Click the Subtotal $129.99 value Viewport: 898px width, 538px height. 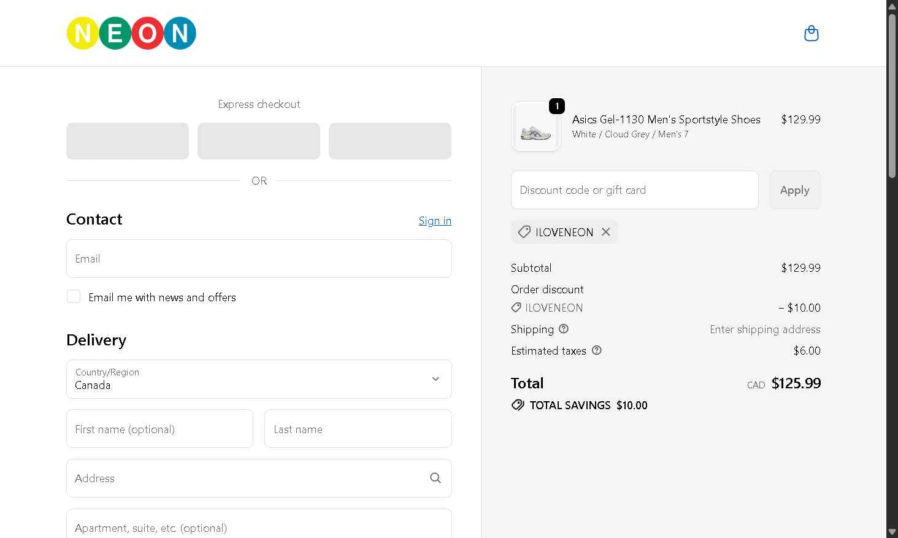(800, 268)
